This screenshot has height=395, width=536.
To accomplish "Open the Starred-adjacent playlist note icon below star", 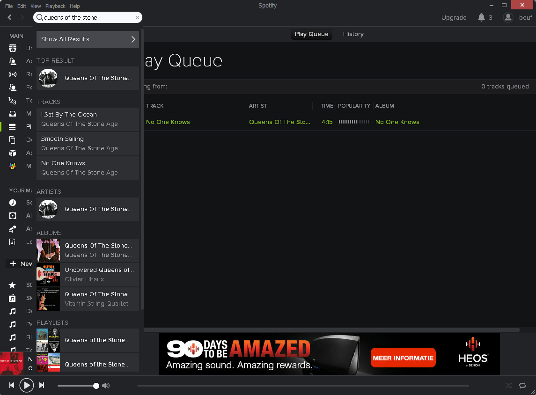I will [x=12, y=298].
